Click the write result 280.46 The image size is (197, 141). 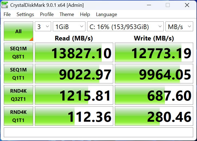tap(154, 116)
